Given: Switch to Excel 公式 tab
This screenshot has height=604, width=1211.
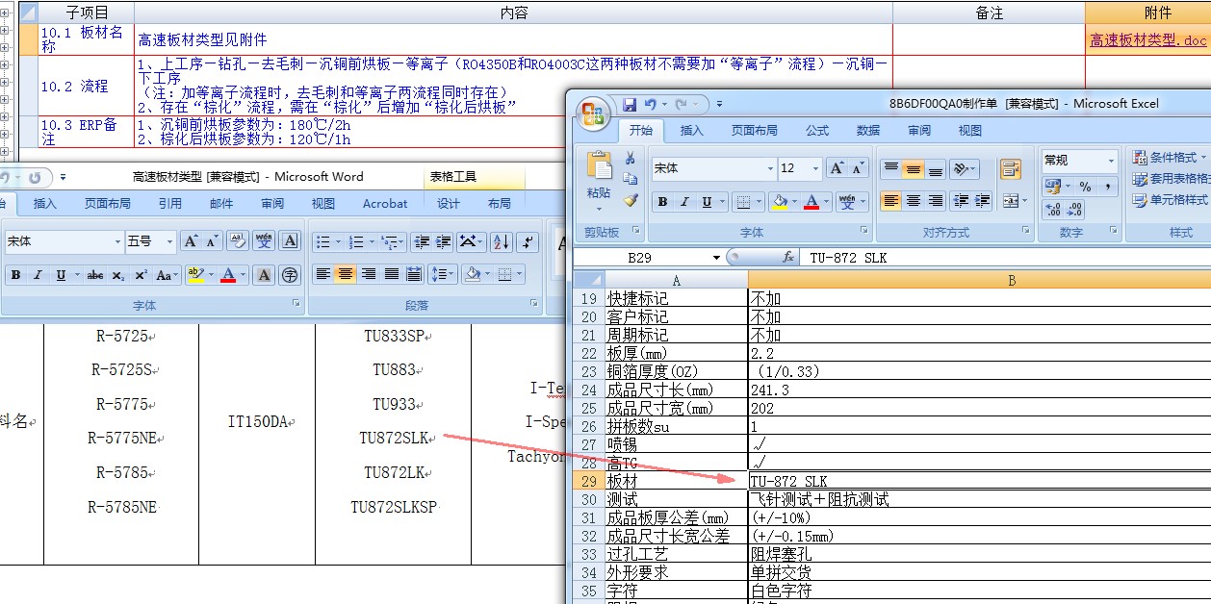Looking at the screenshot, I should [817, 131].
